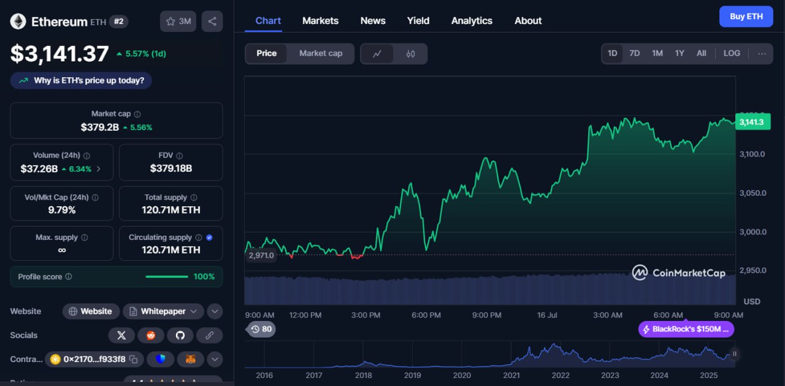The width and height of the screenshot is (785, 386).
Task: Open the Analytics tab
Action: (x=472, y=21)
